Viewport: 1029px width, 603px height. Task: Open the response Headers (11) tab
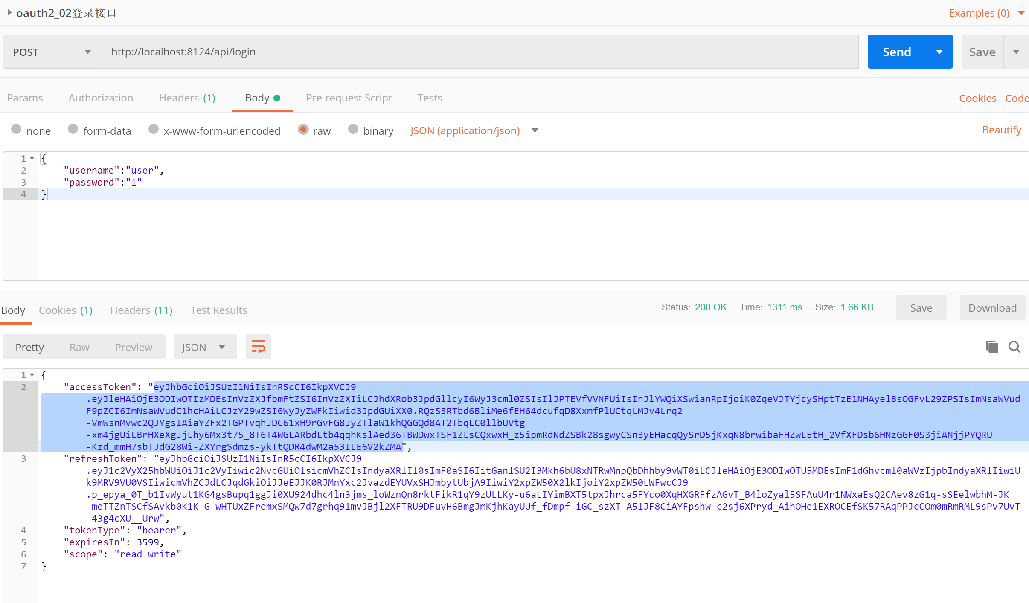[141, 310]
